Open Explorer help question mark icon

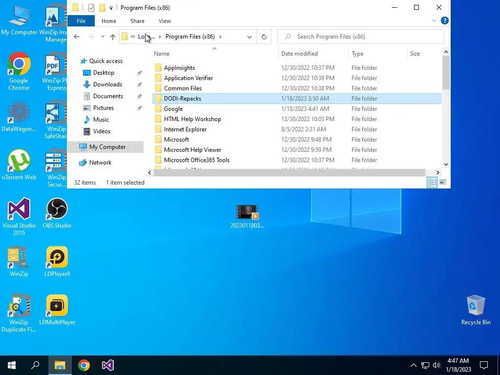(444, 21)
